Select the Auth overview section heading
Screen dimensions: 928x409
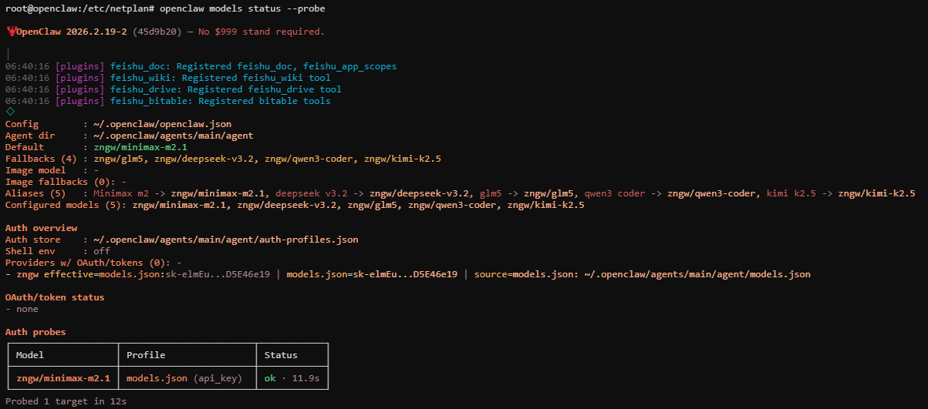tap(41, 228)
